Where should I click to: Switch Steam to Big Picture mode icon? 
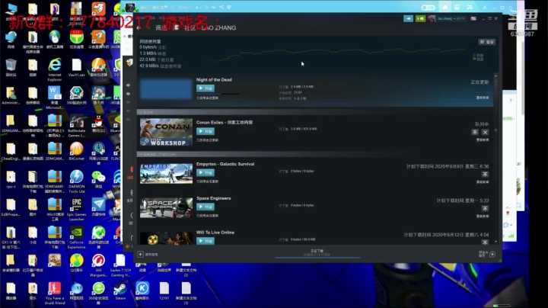pyautogui.click(x=473, y=18)
